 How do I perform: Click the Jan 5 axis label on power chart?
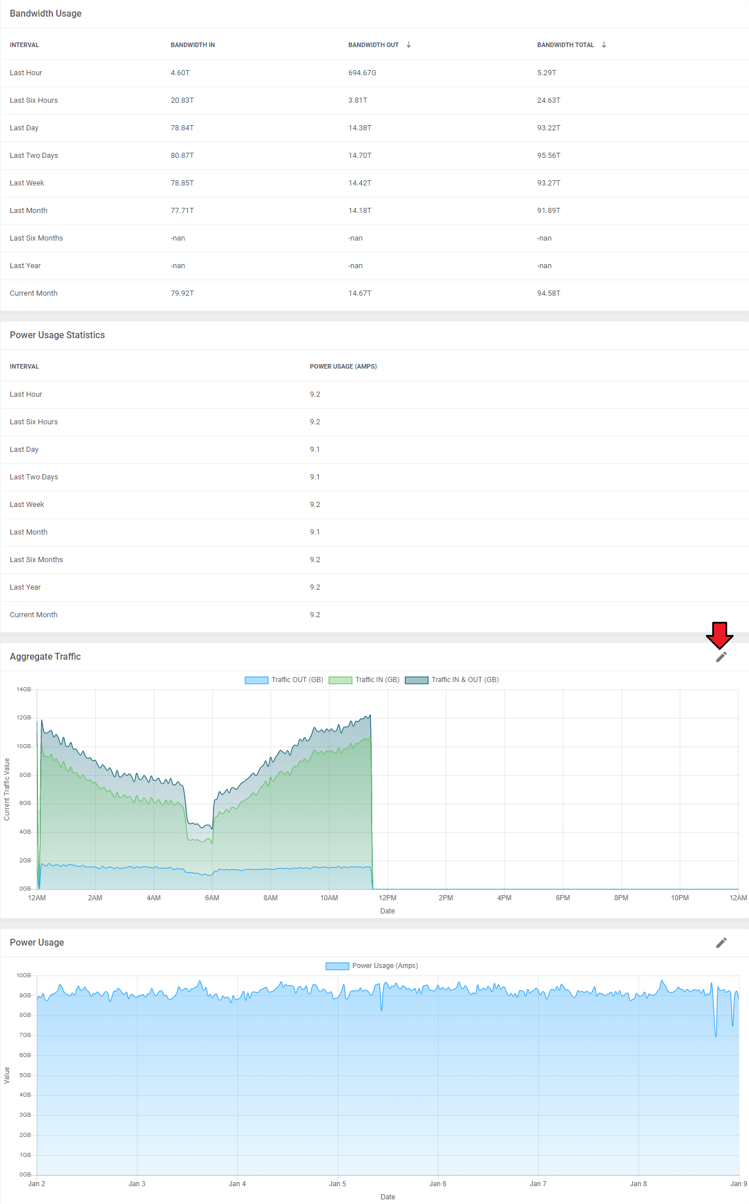(x=338, y=1184)
